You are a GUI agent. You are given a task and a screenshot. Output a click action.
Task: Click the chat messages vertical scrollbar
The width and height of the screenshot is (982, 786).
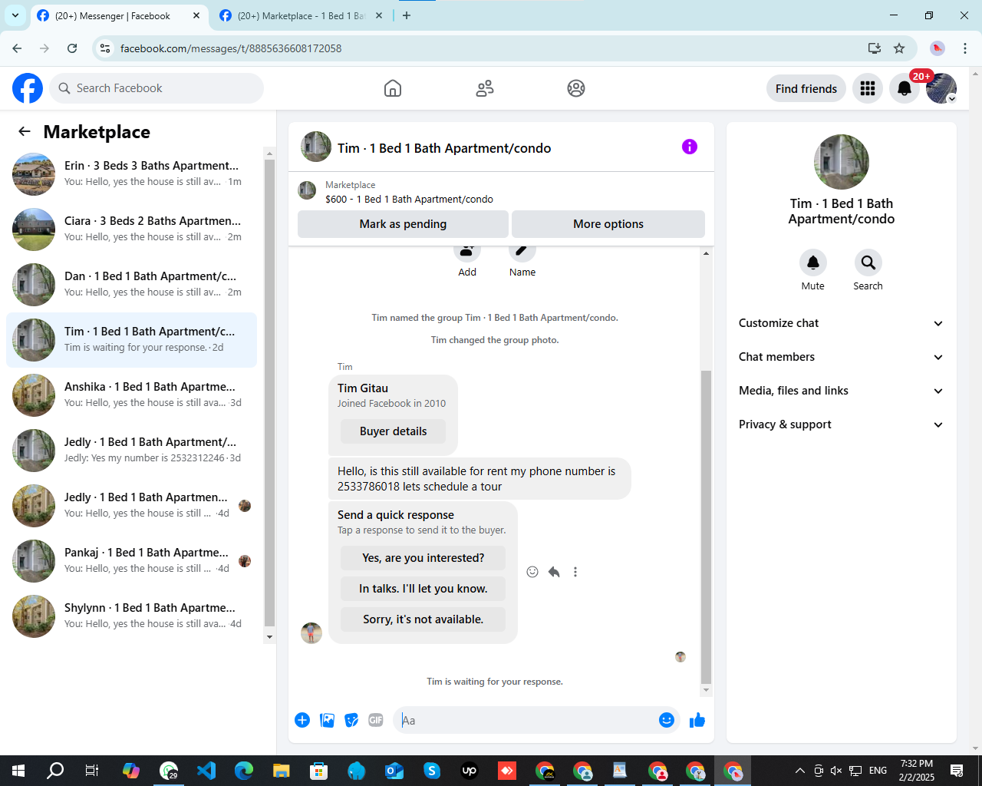(x=707, y=527)
